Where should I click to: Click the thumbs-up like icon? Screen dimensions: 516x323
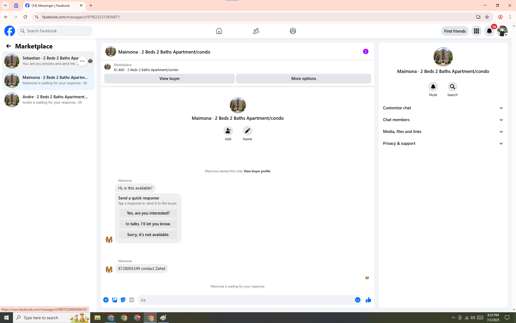point(368,300)
